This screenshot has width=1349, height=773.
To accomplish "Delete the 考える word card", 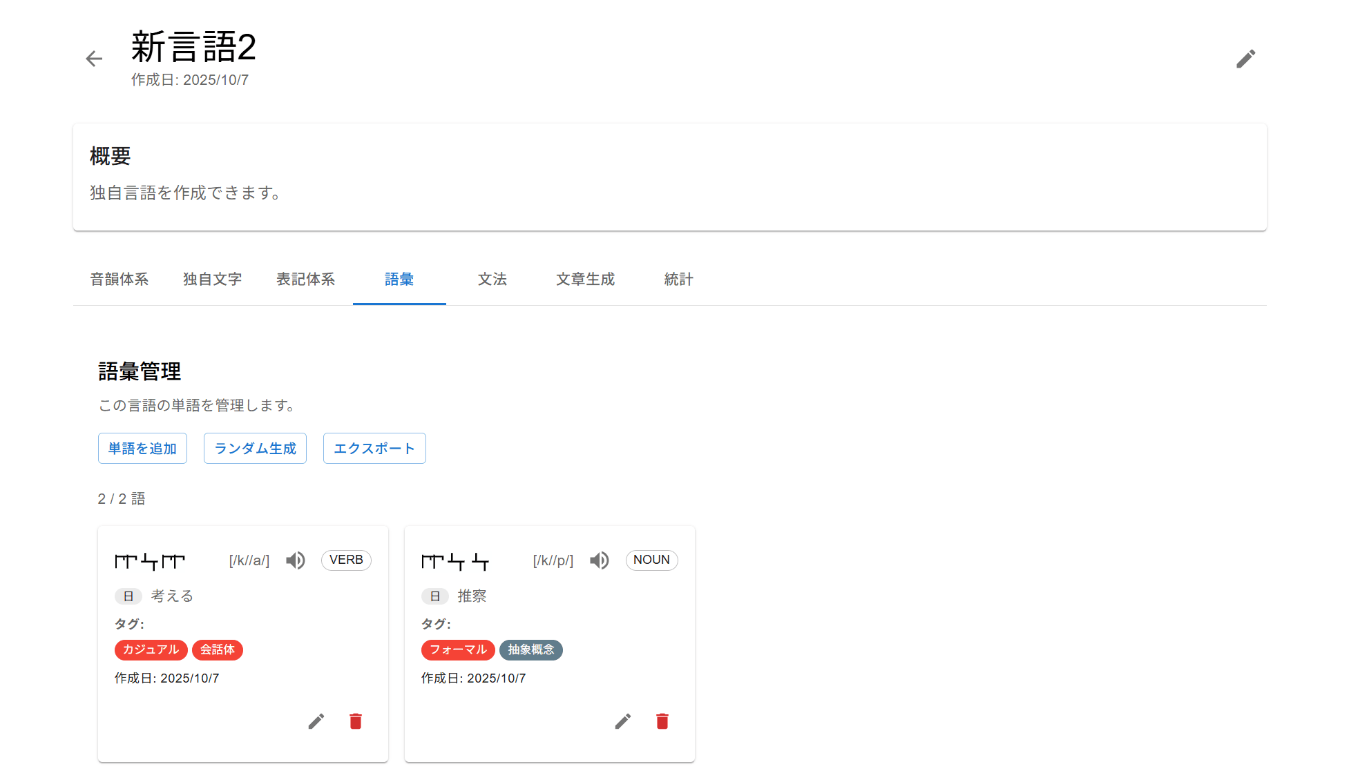I will (x=356, y=721).
